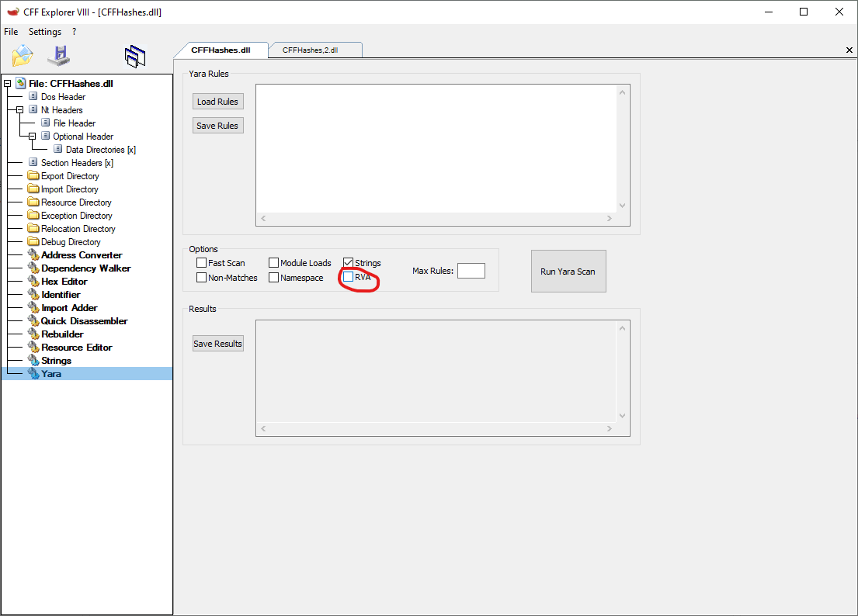The width and height of the screenshot is (858, 616).
Task: Click Yara Rules vertical scrollbar down arrow
Action: [622, 206]
